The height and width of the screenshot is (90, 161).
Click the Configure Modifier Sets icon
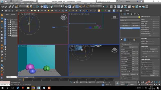[x=134, y=39]
